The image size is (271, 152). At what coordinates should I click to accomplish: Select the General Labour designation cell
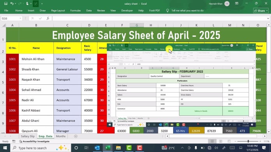(x=67, y=69)
